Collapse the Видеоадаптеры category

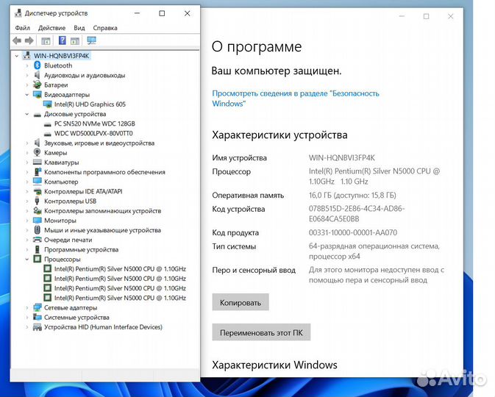[26, 95]
